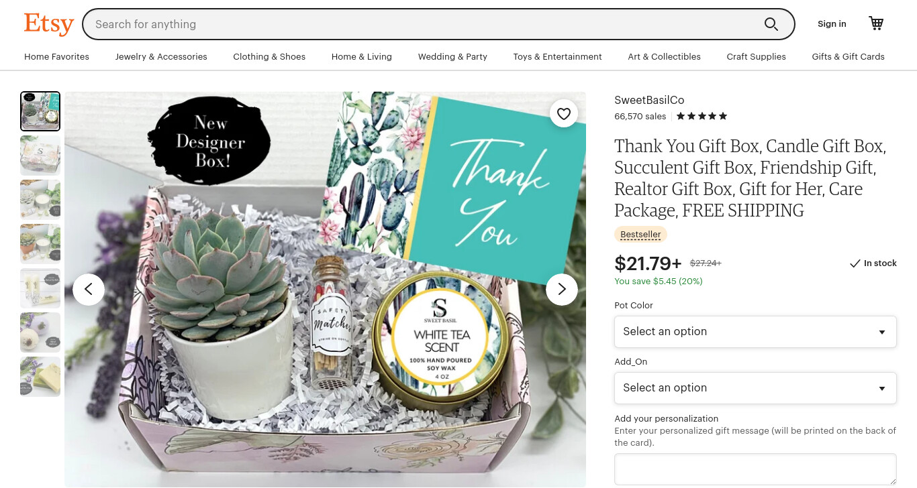This screenshot has width=917, height=488.
Task: Click the Etsy logo
Action: coord(48,24)
